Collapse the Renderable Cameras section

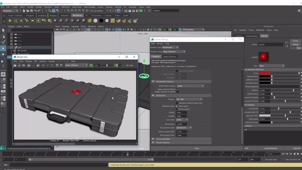click(153, 81)
